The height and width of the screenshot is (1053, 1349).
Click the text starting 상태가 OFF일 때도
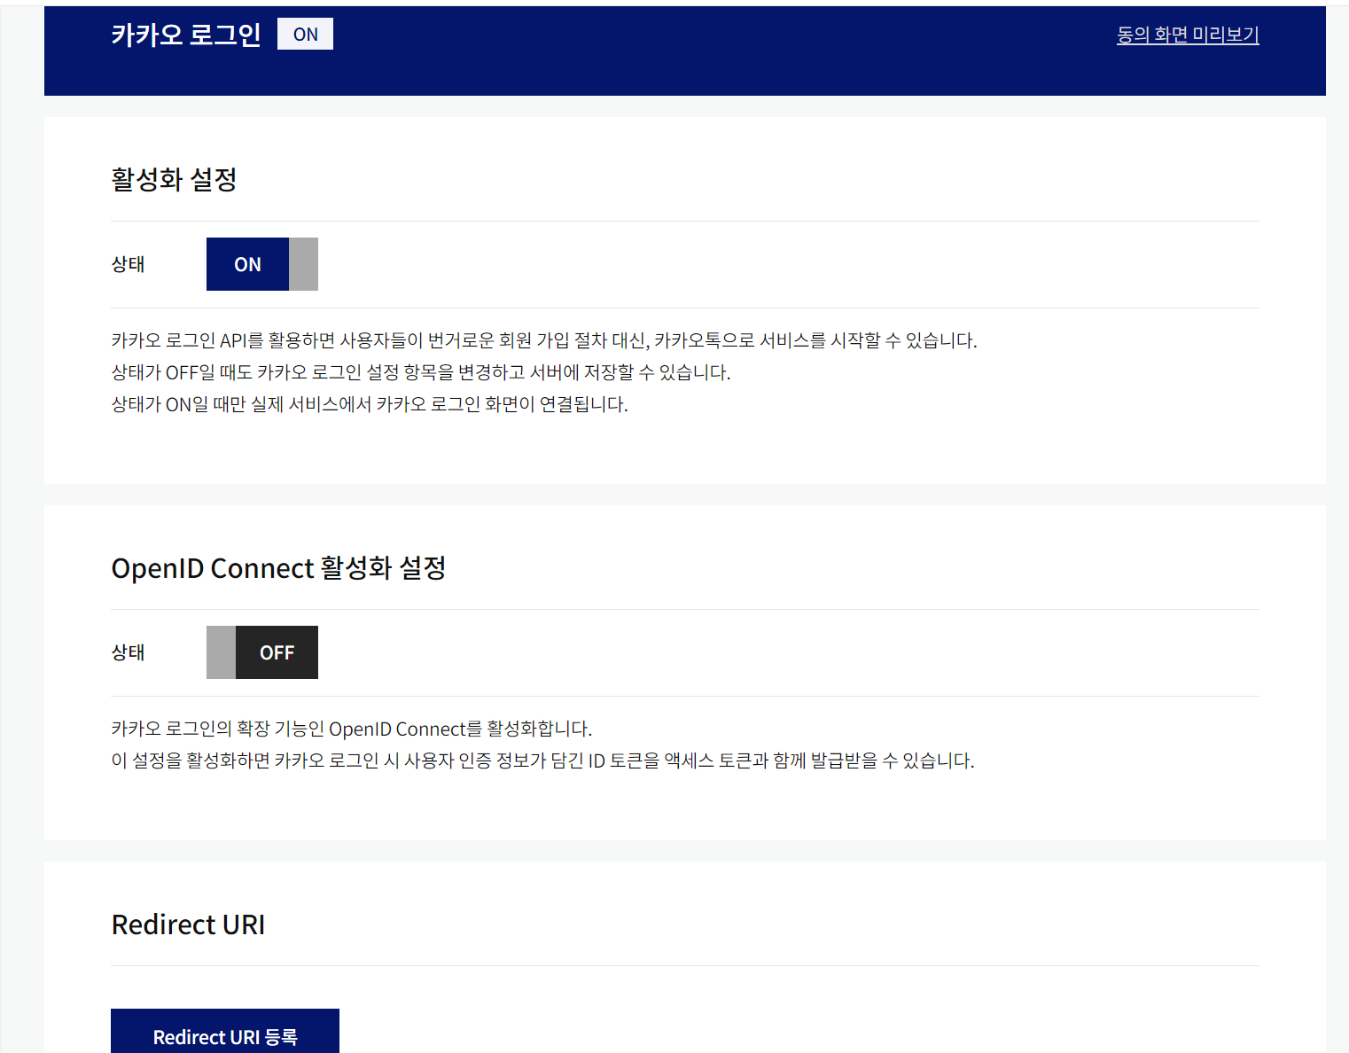point(421,372)
